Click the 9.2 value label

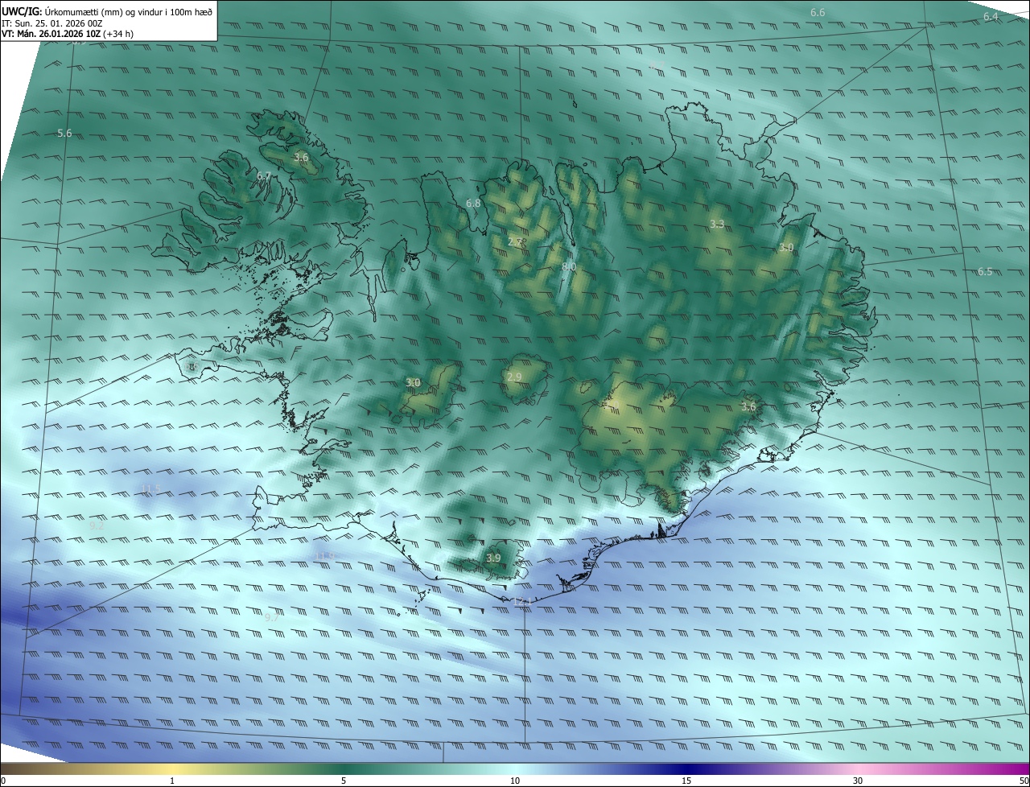coord(96,525)
